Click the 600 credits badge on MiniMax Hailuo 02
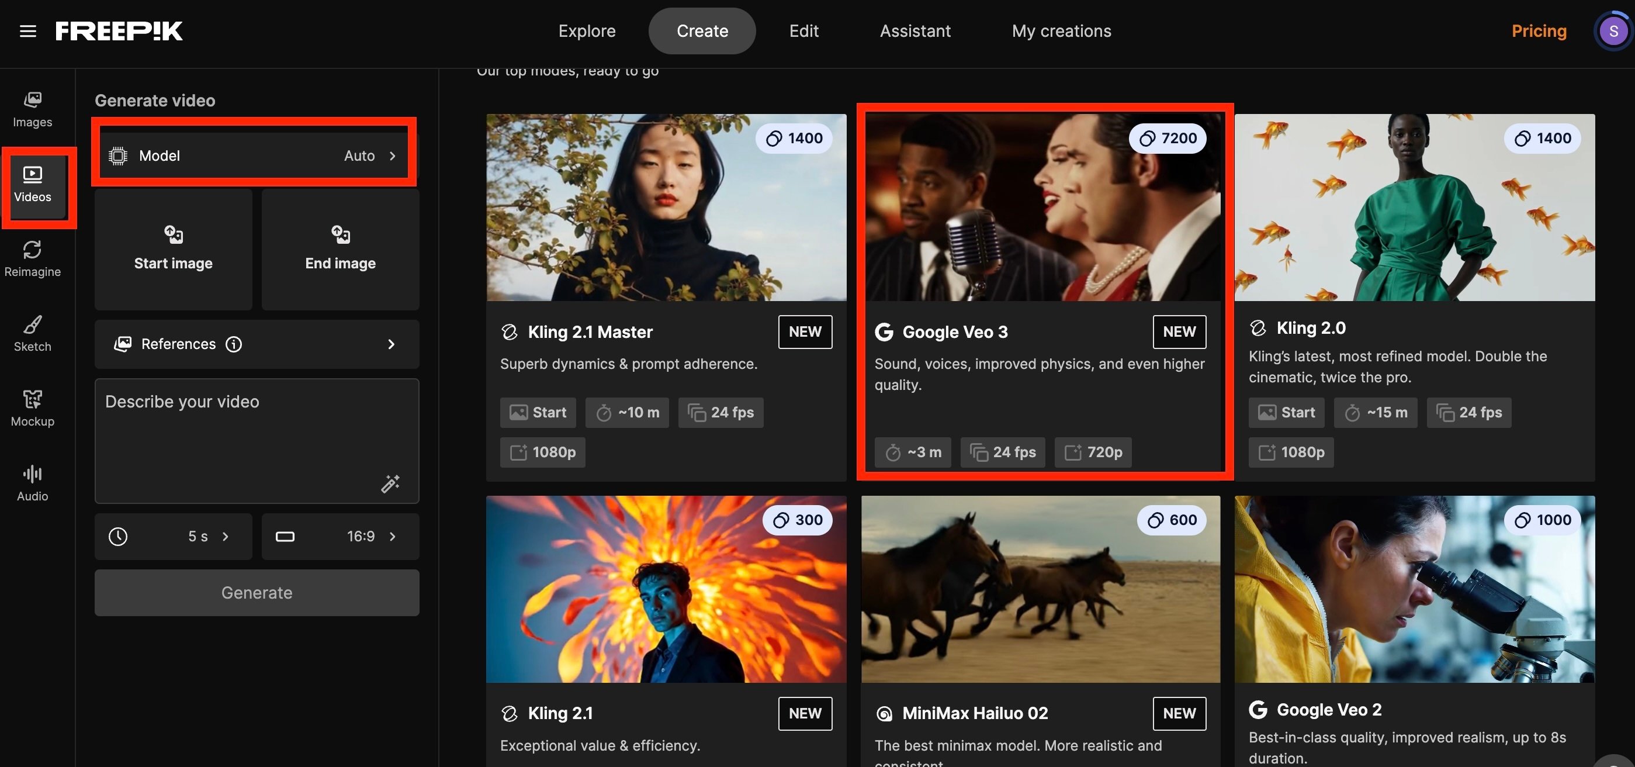Image resolution: width=1635 pixels, height=767 pixels. point(1172,520)
